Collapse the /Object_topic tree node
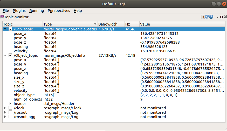This screenshot has height=131, width=227. pyautogui.click(x=5, y=55)
